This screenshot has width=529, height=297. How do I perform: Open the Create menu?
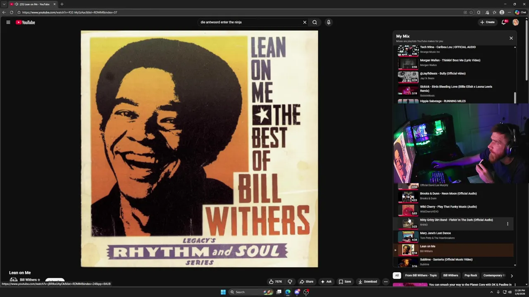point(488,22)
